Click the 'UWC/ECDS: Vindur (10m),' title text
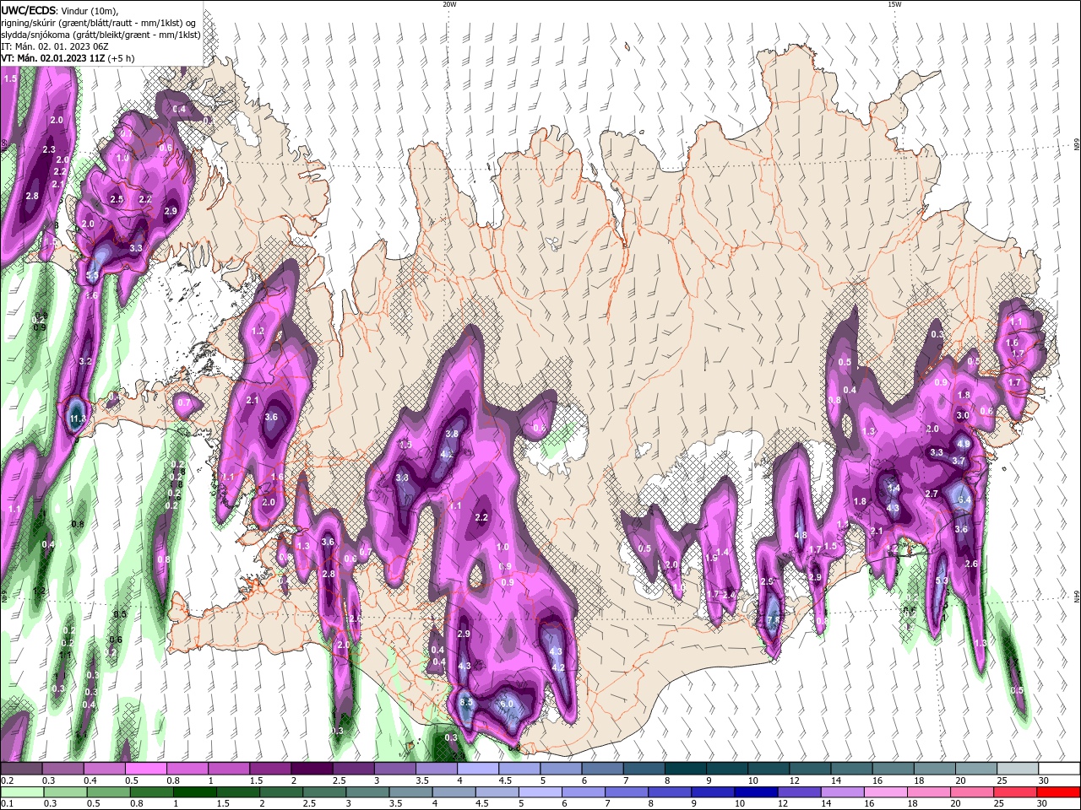Viewport: 1081px width, 810px height. [60, 10]
